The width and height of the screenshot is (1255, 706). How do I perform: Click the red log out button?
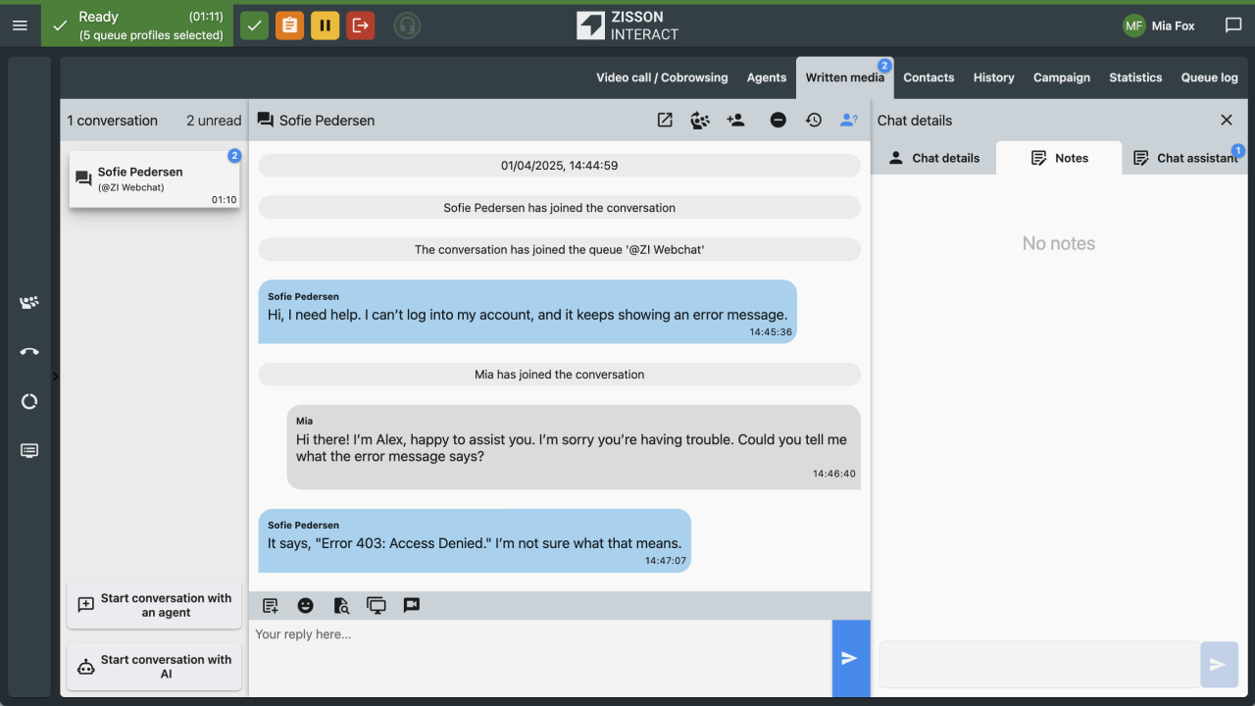[x=360, y=25]
